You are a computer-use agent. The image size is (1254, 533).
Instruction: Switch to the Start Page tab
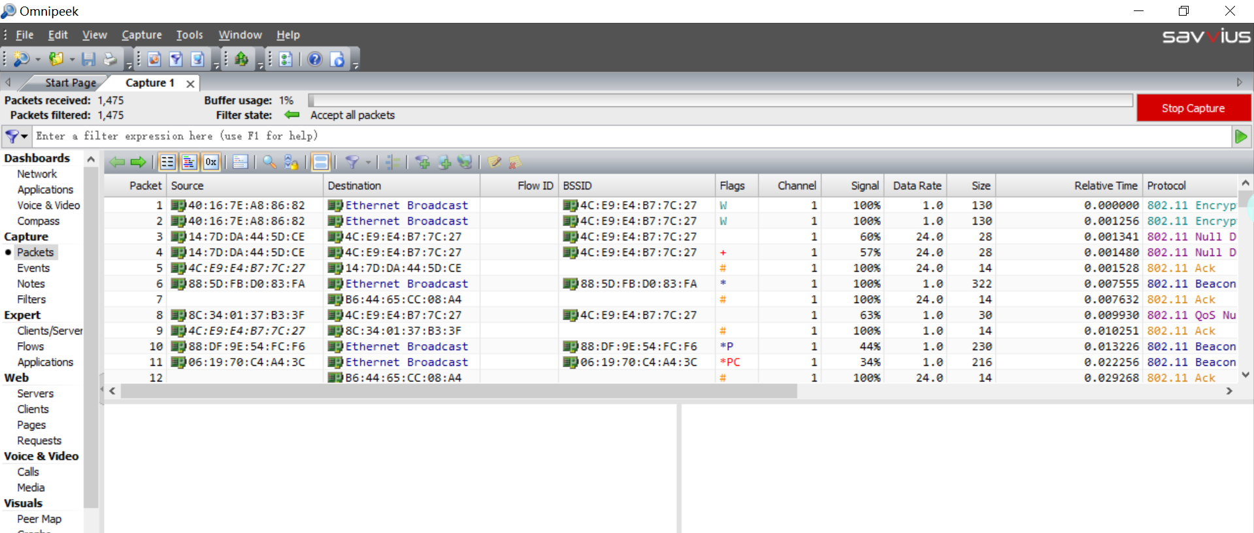pyautogui.click(x=70, y=83)
